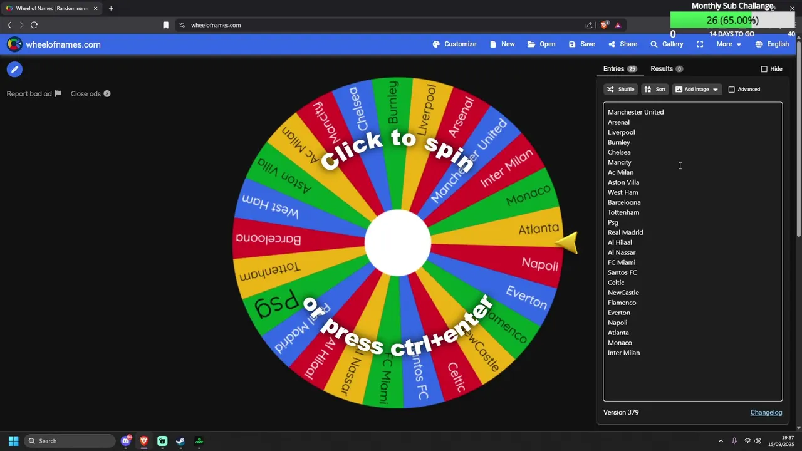The width and height of the screenshot is (802, 451).
Task: Click the taskbar volume icon
Action: click(758, 441)
